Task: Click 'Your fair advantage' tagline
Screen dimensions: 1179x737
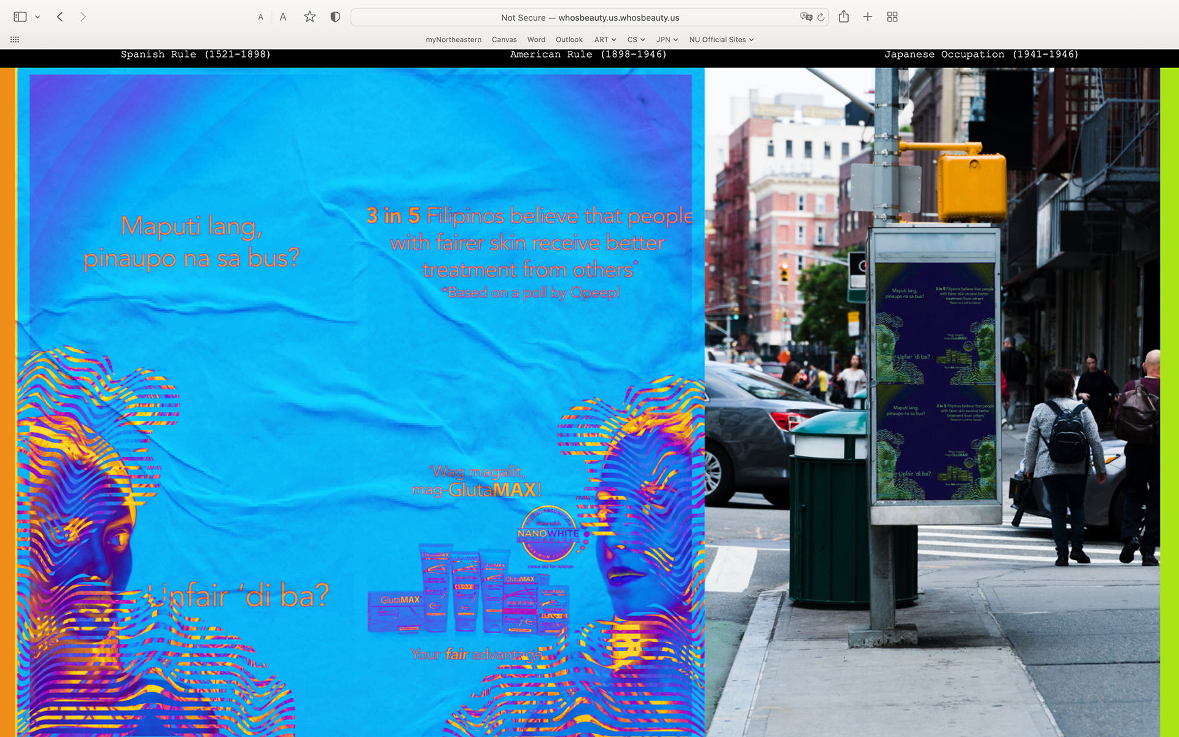Action: [x=477, y=654]
